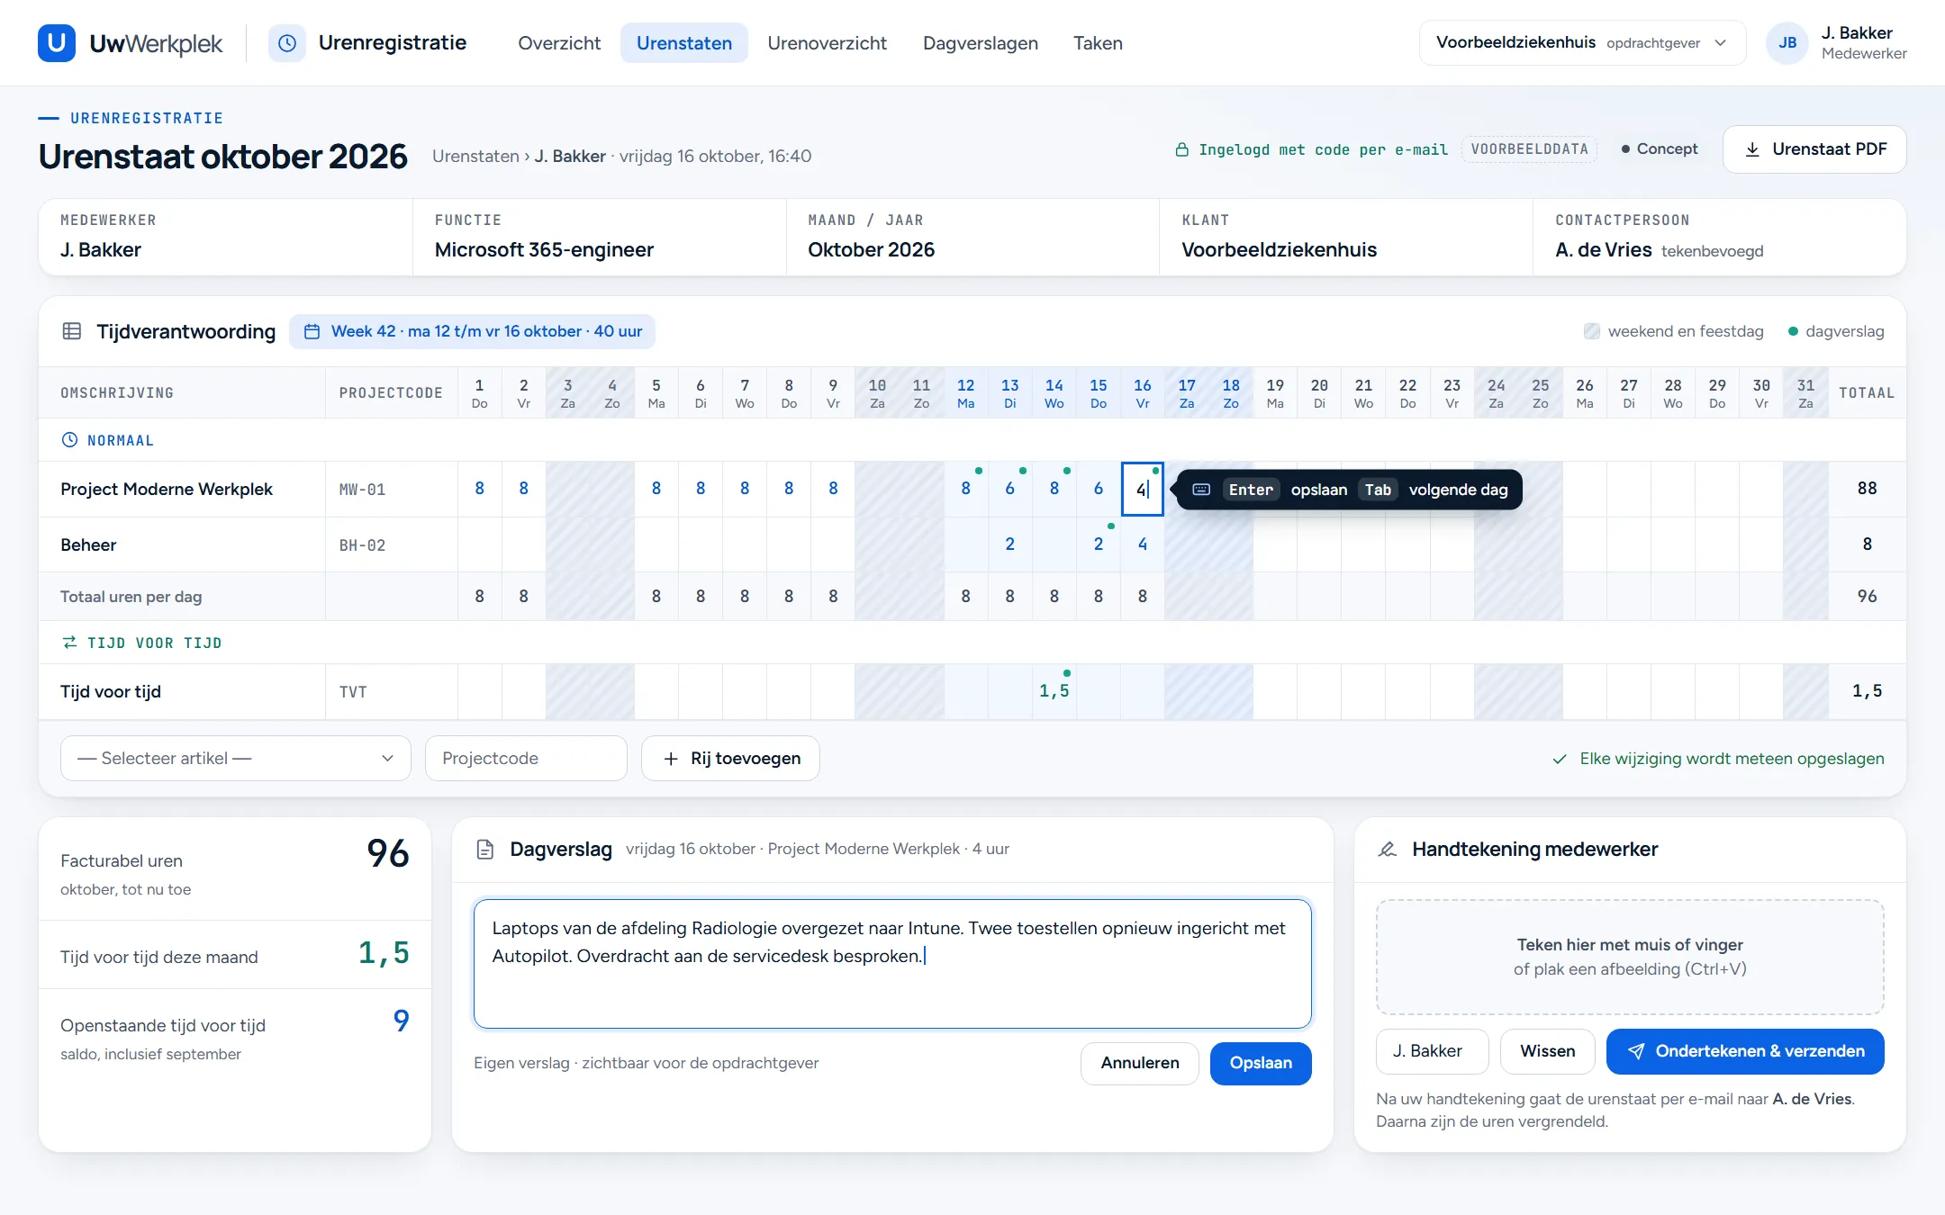Image resolution: width=1945 pixels, height=1215 pixels.
Task: Click the download icon on Urenstaat PDF
Action: tap(1752, 149)
